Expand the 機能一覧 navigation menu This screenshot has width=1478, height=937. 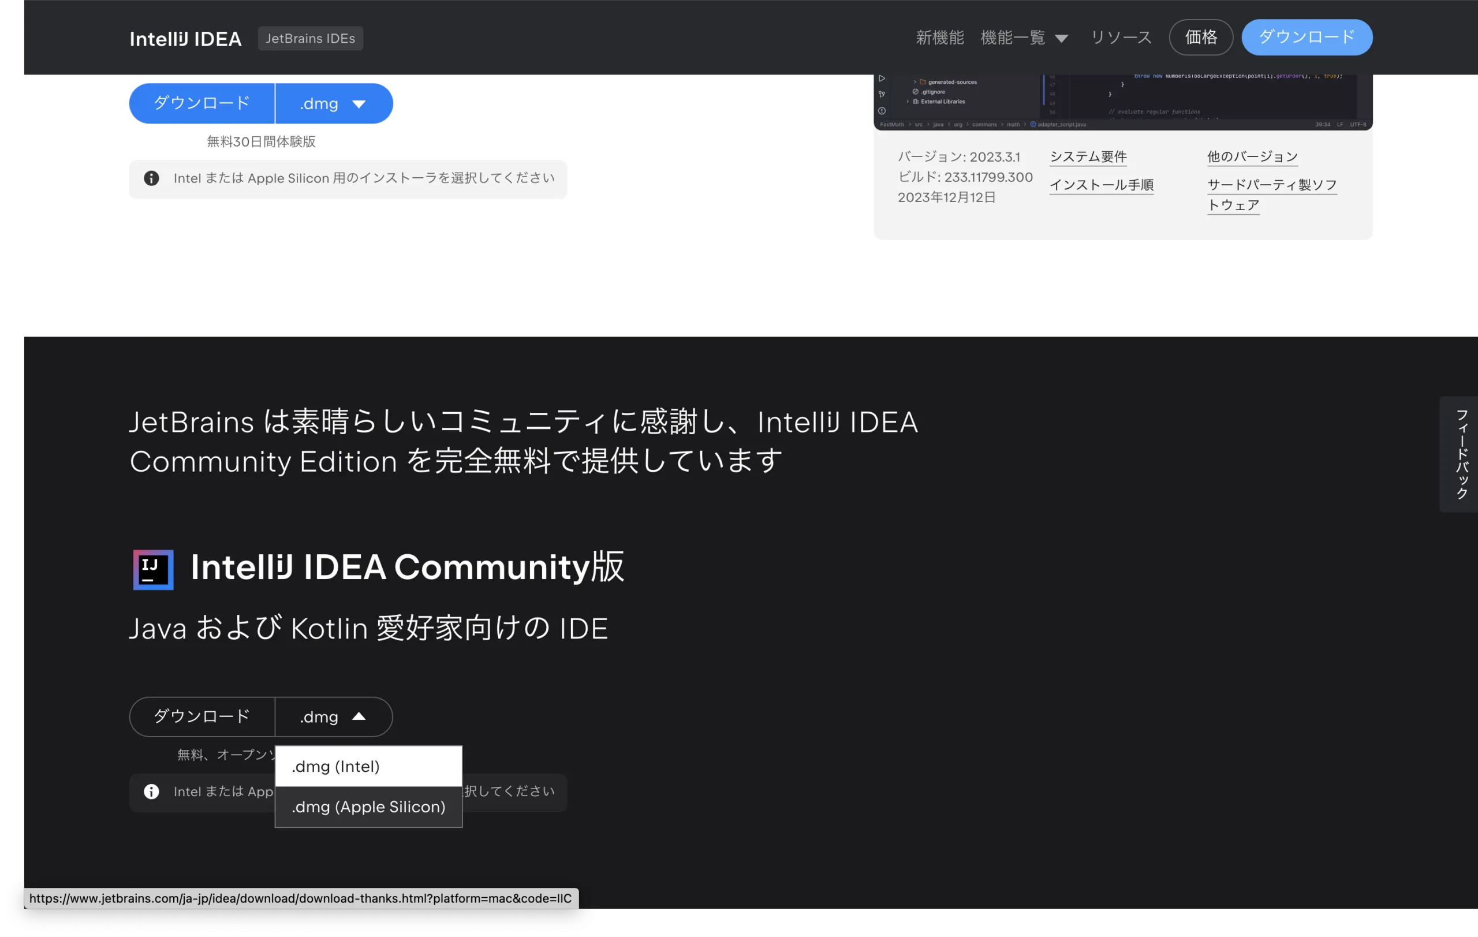coord(1024,38)
